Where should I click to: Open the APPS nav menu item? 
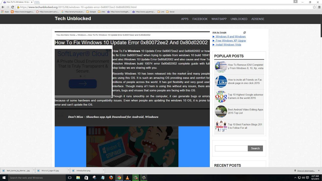pos(185,19)
